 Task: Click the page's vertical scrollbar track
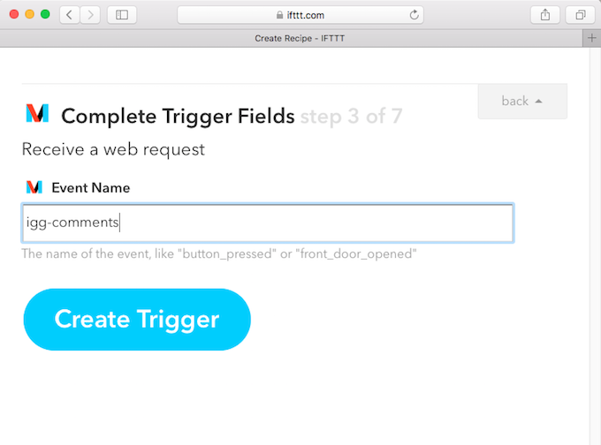point(595,245)
